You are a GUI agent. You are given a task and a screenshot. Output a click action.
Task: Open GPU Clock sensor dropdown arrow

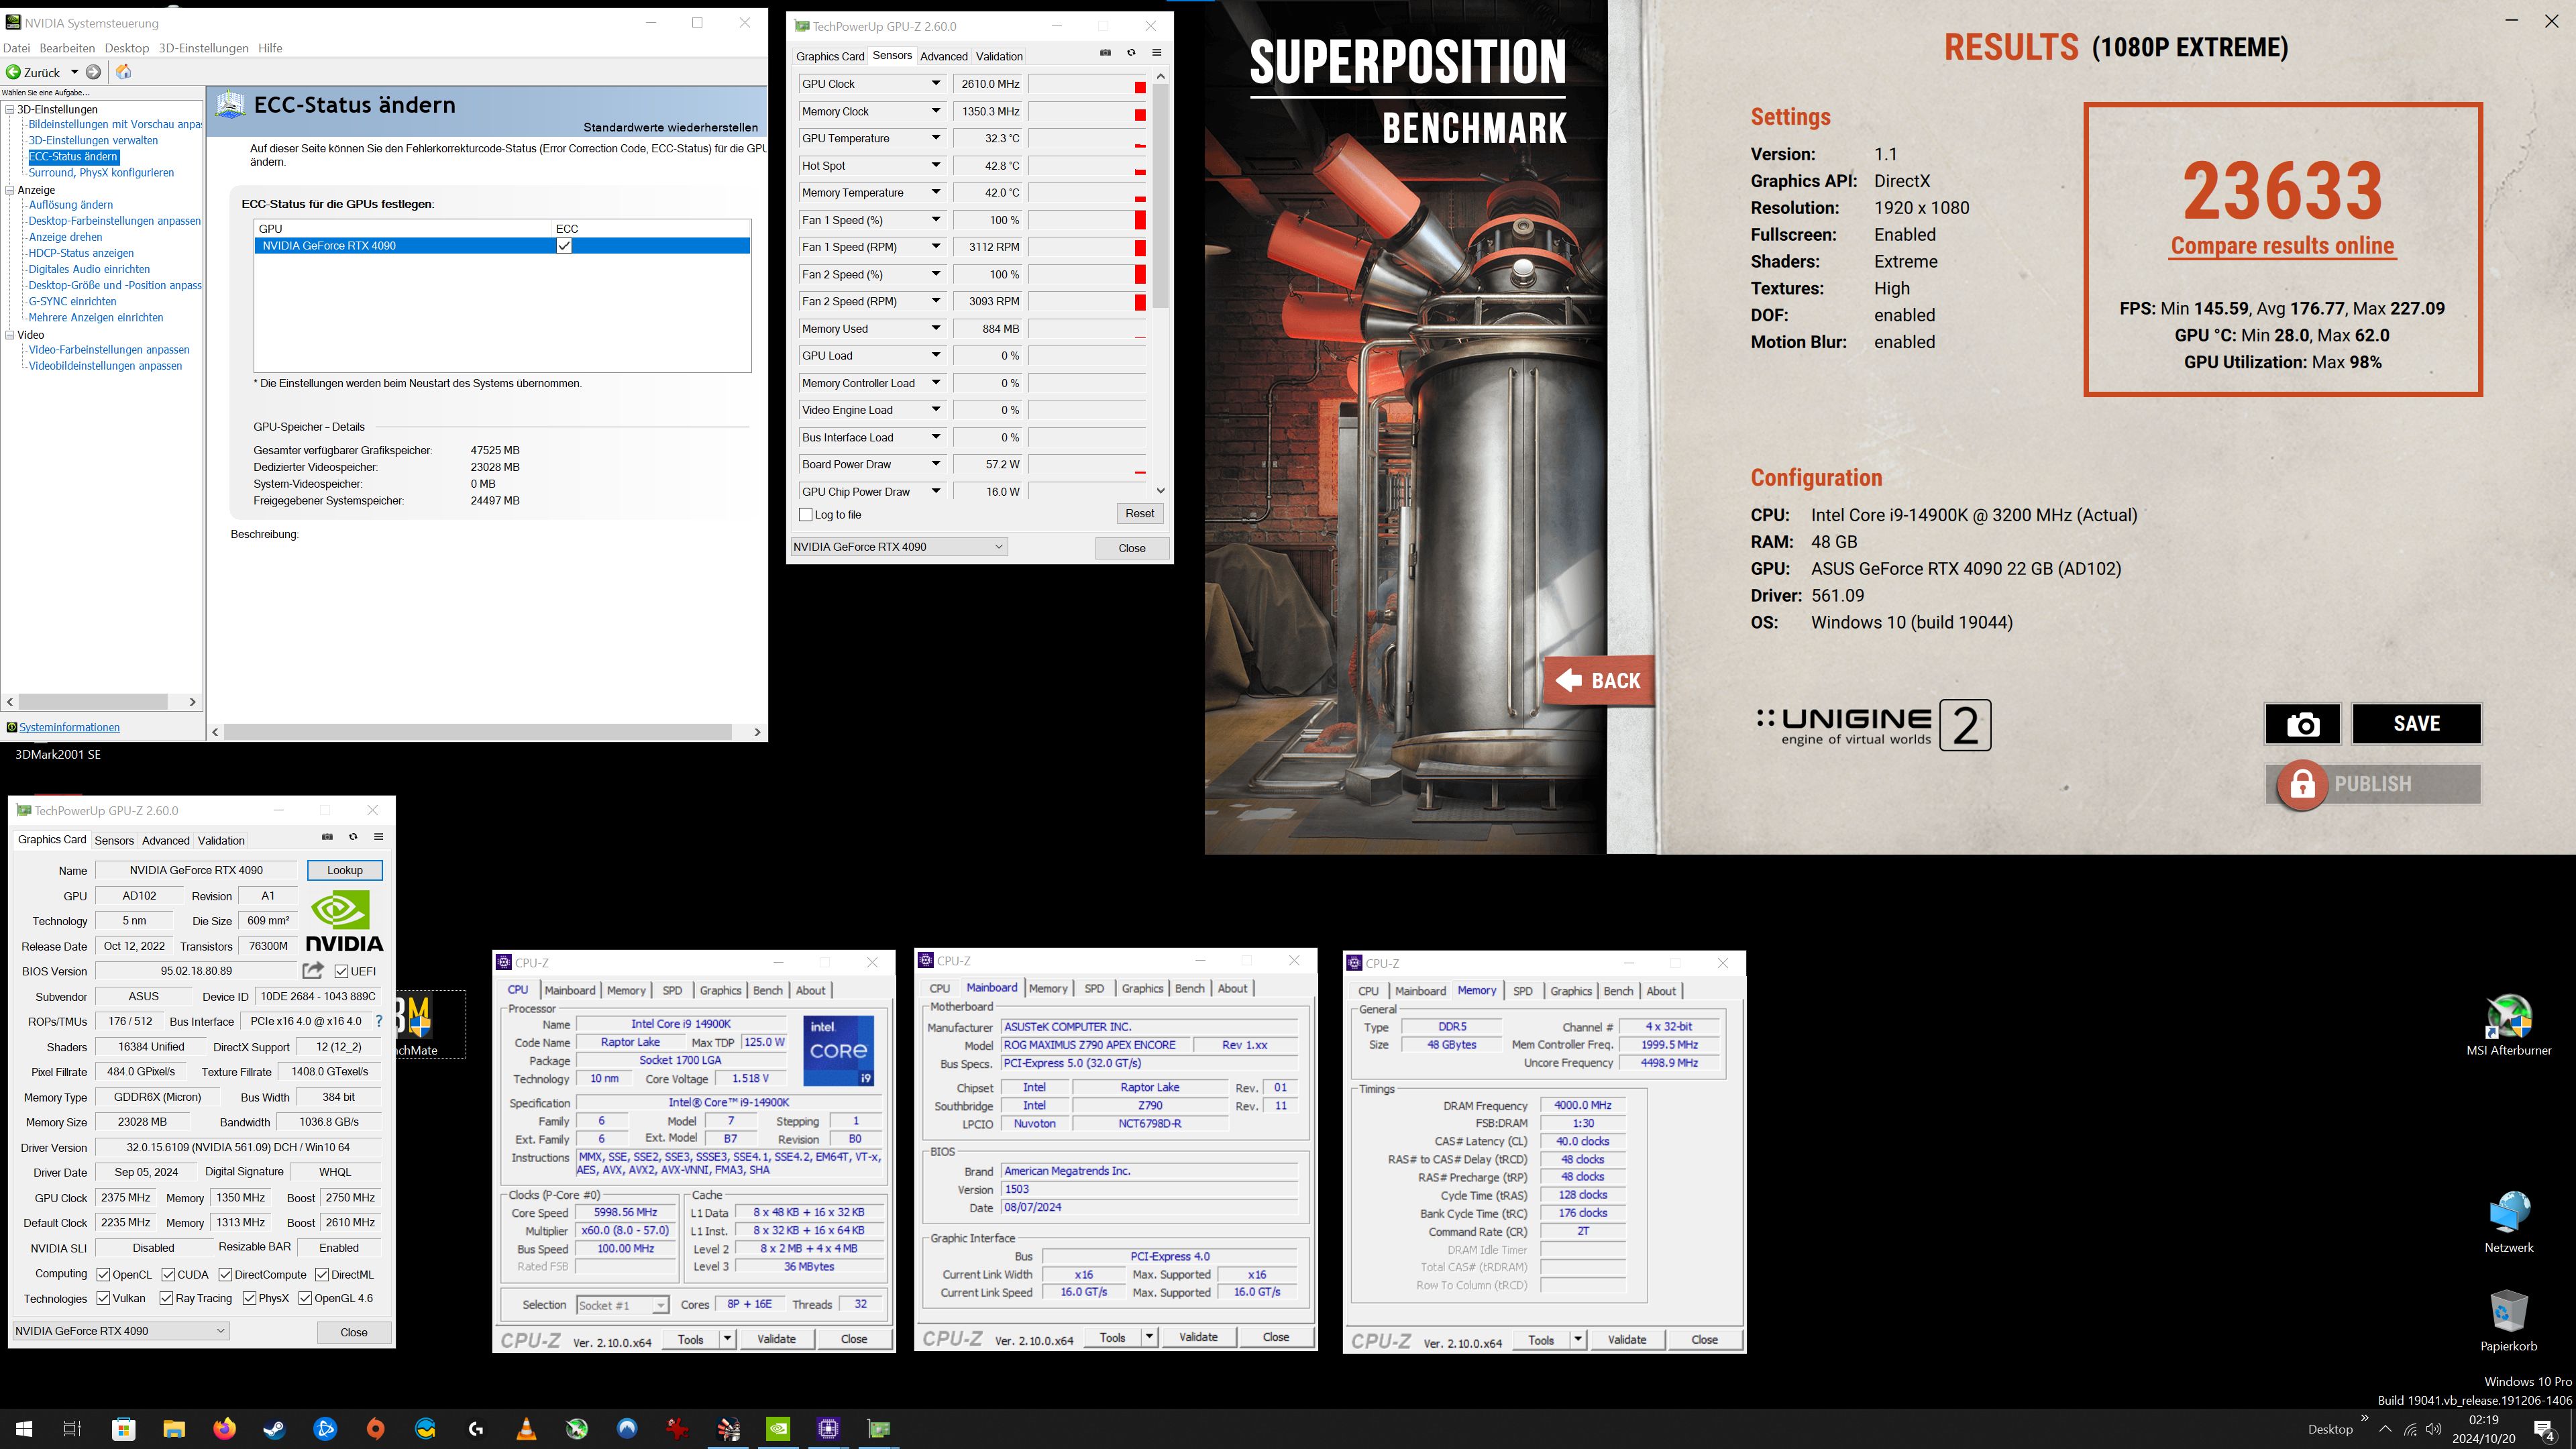pyautogui.click(x=936, y=84)
